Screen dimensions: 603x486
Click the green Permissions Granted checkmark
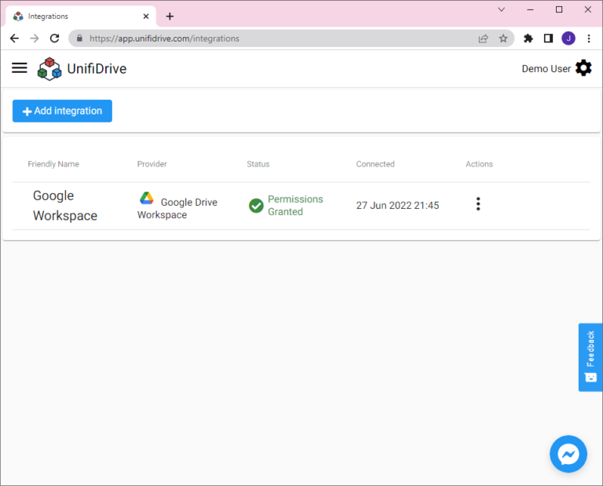[256, 206]
